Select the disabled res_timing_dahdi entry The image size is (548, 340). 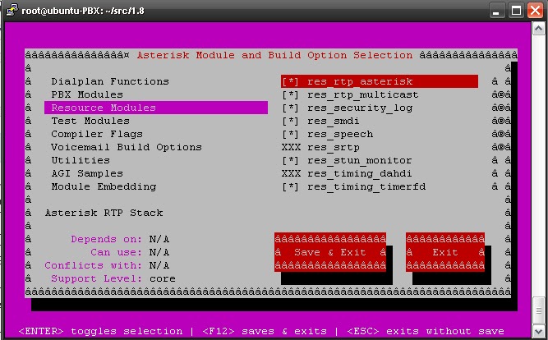pos(347,173)
